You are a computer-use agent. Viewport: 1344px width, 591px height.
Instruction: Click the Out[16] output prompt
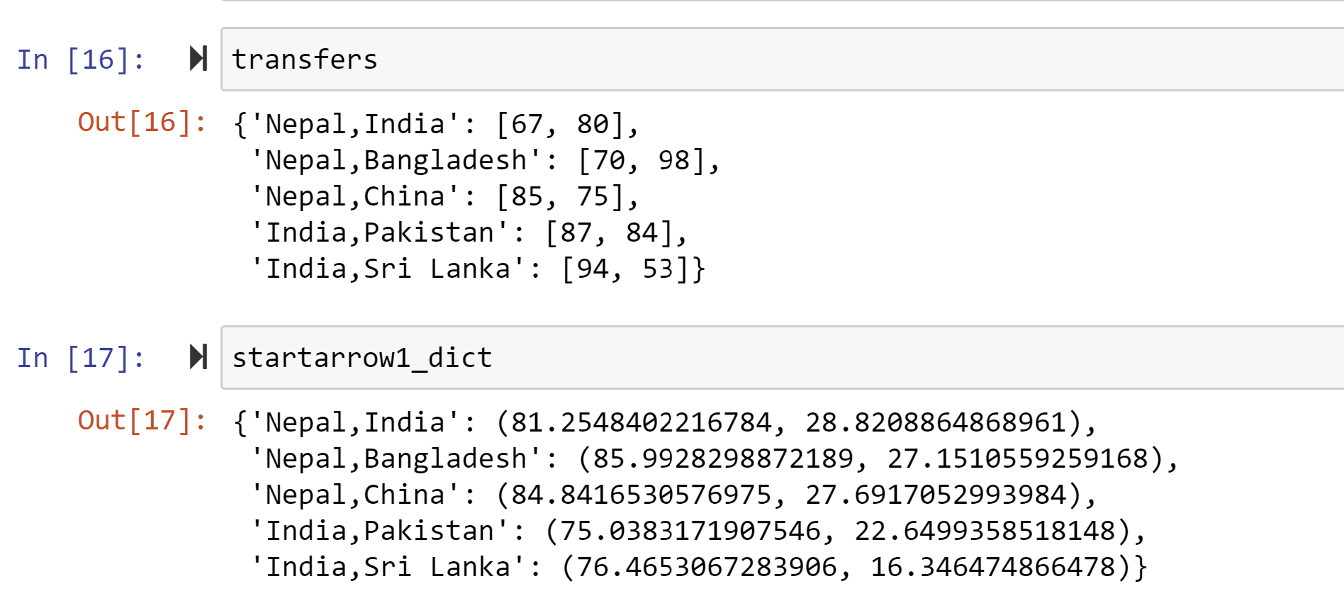coord(142,123)
